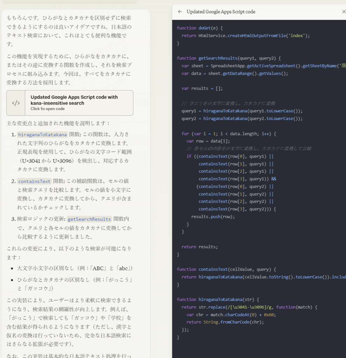Image resolution: width=346 pixels, height=358 pixels.
Task: Open the kana-insensitive search code artifact title
Action: [x=74, y=100]
